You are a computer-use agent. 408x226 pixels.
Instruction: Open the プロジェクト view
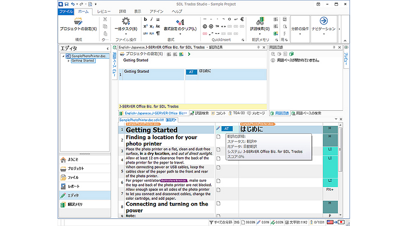click(85, 169)
